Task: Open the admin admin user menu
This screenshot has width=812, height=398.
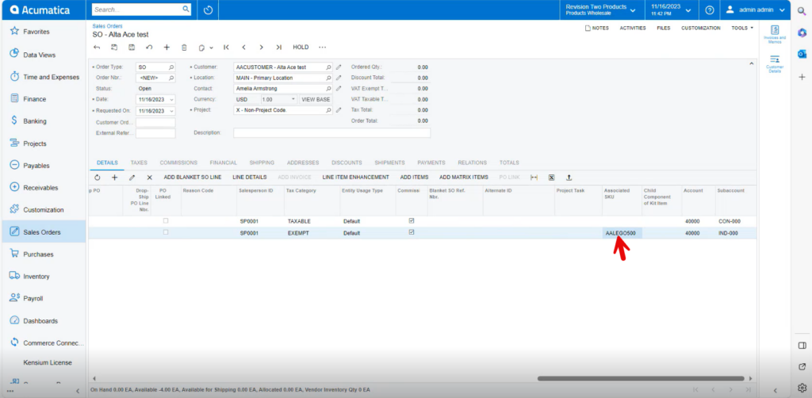Action: [756, 10]
